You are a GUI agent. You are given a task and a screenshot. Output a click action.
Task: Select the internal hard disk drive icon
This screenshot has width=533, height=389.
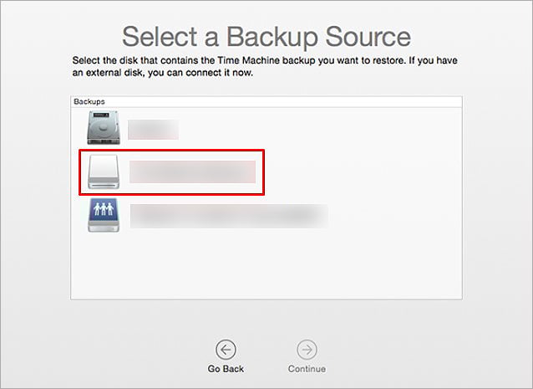pos(104,128)
